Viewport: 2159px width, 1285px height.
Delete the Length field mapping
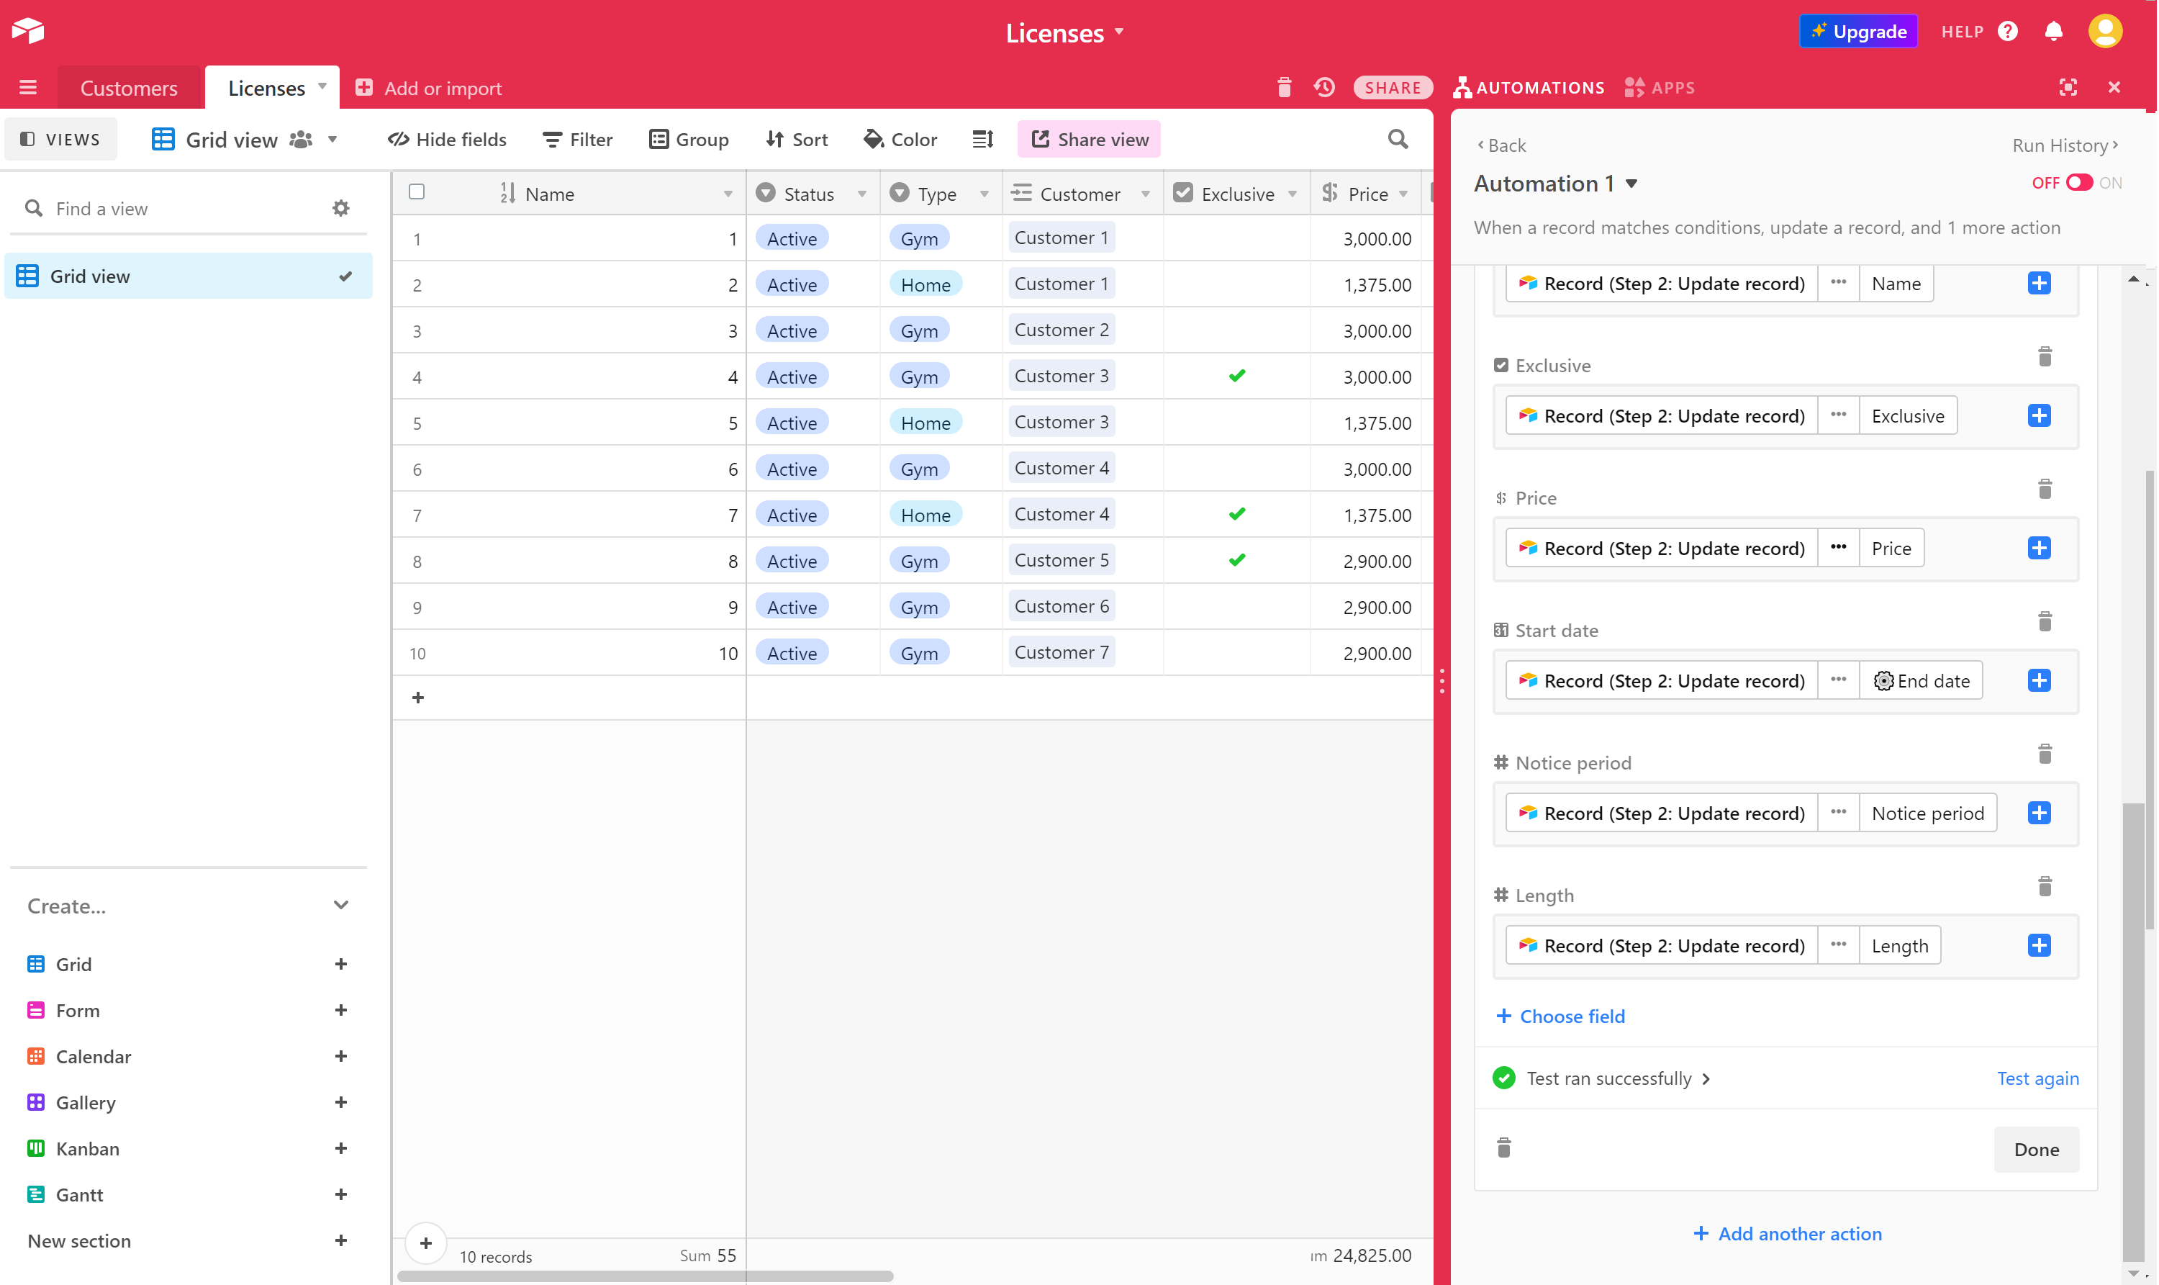2045,887
